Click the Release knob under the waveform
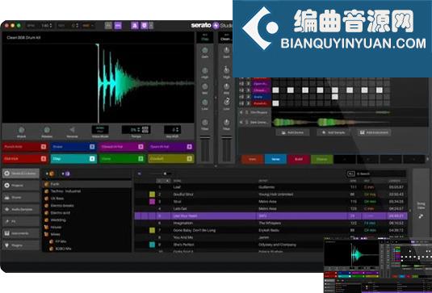This screenshot has width=432, height=293. pyautogui.click(x=47, y=130)
